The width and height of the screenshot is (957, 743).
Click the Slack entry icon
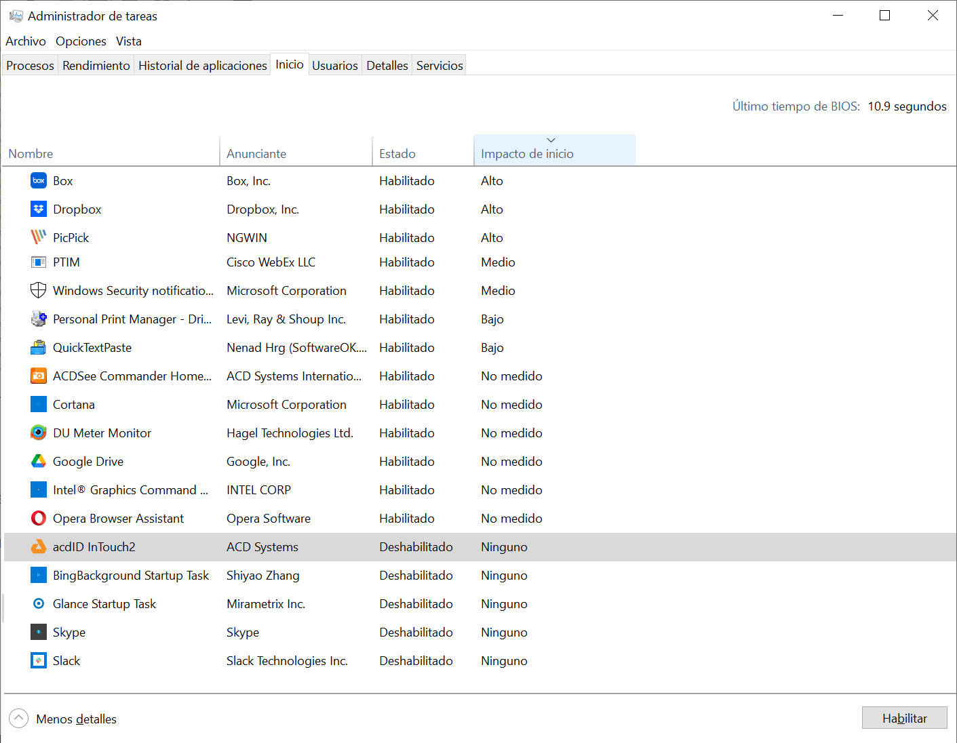click(x=39, y=660)
